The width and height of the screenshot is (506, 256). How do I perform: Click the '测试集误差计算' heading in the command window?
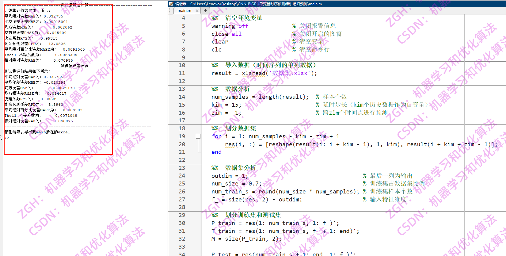(75, 66)
